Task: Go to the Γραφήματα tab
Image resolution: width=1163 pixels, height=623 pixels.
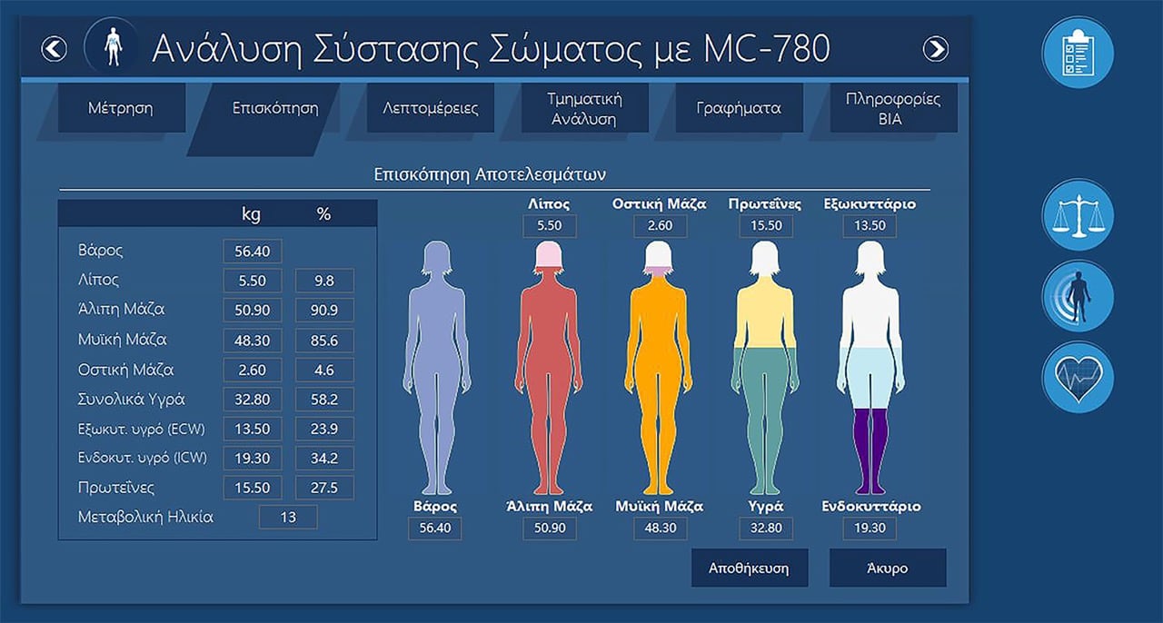Action: pos(739,108)
